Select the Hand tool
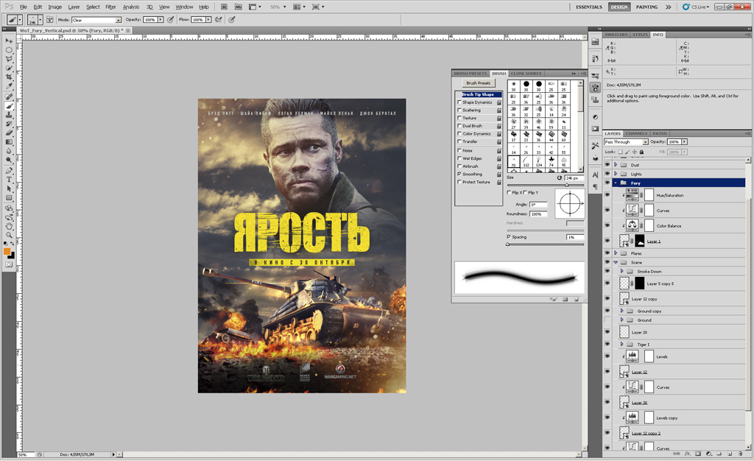The width and height of the screenshot is (754, 461). point(9,226)
